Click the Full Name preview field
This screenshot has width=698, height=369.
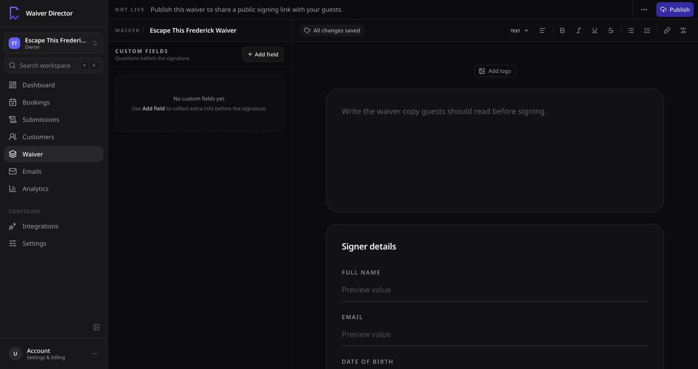494,290
